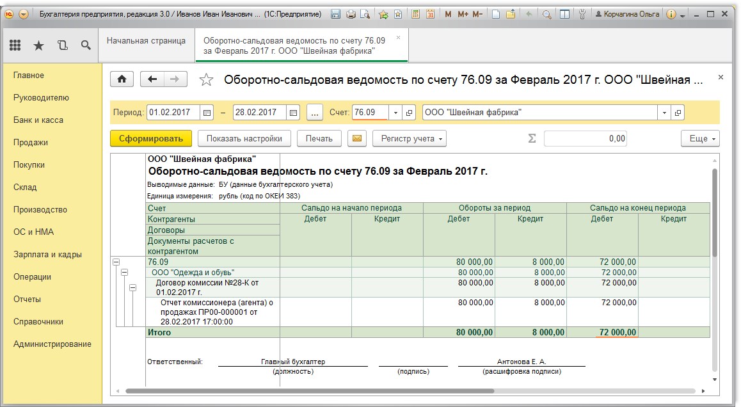Image resolution: width=741 pixels, height=407 pixels.
Task: Add the report to favorites with the star outline
Action: [206, 80]
